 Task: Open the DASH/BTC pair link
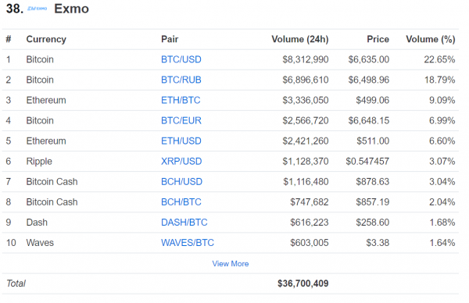(x=184, y=223)
